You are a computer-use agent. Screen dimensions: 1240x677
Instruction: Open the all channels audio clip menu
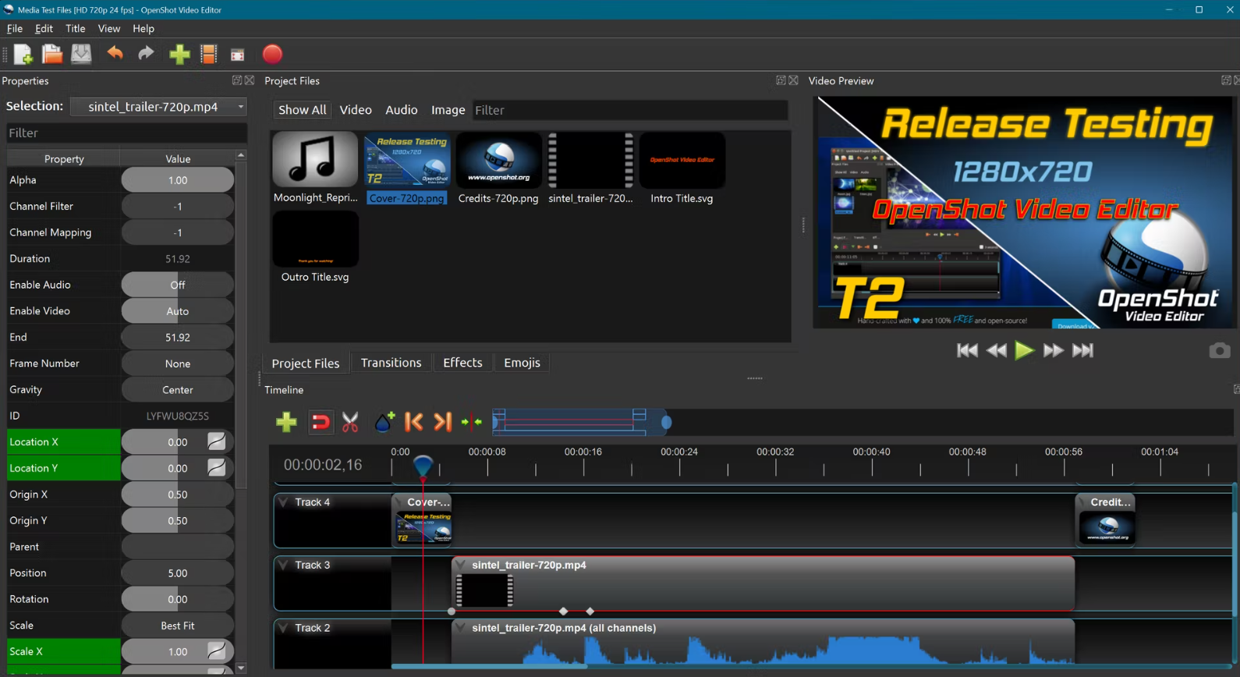pyautogui.click(x=461, y=628)
